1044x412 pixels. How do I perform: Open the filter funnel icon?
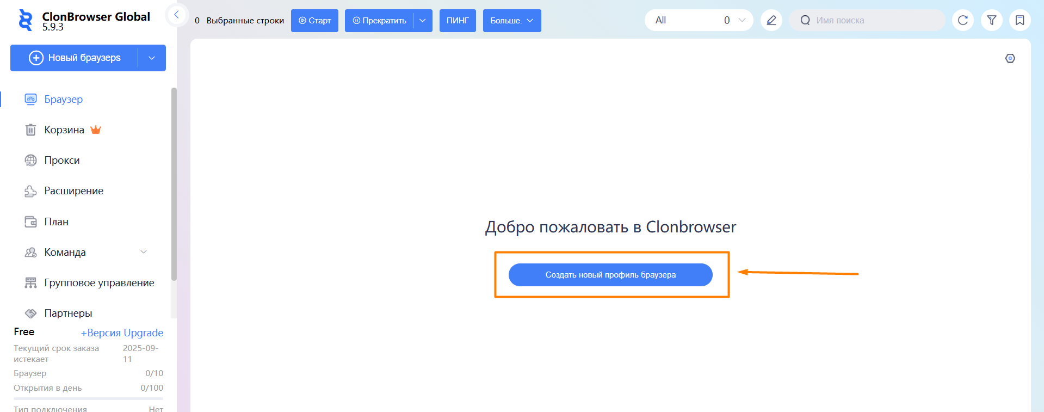coord(992,20)
